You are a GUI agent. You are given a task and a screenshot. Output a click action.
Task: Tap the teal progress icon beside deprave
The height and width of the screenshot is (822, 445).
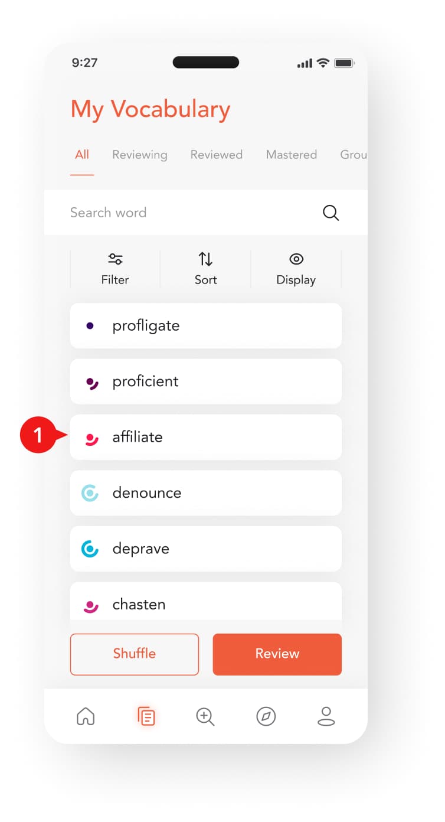(90, 549)
